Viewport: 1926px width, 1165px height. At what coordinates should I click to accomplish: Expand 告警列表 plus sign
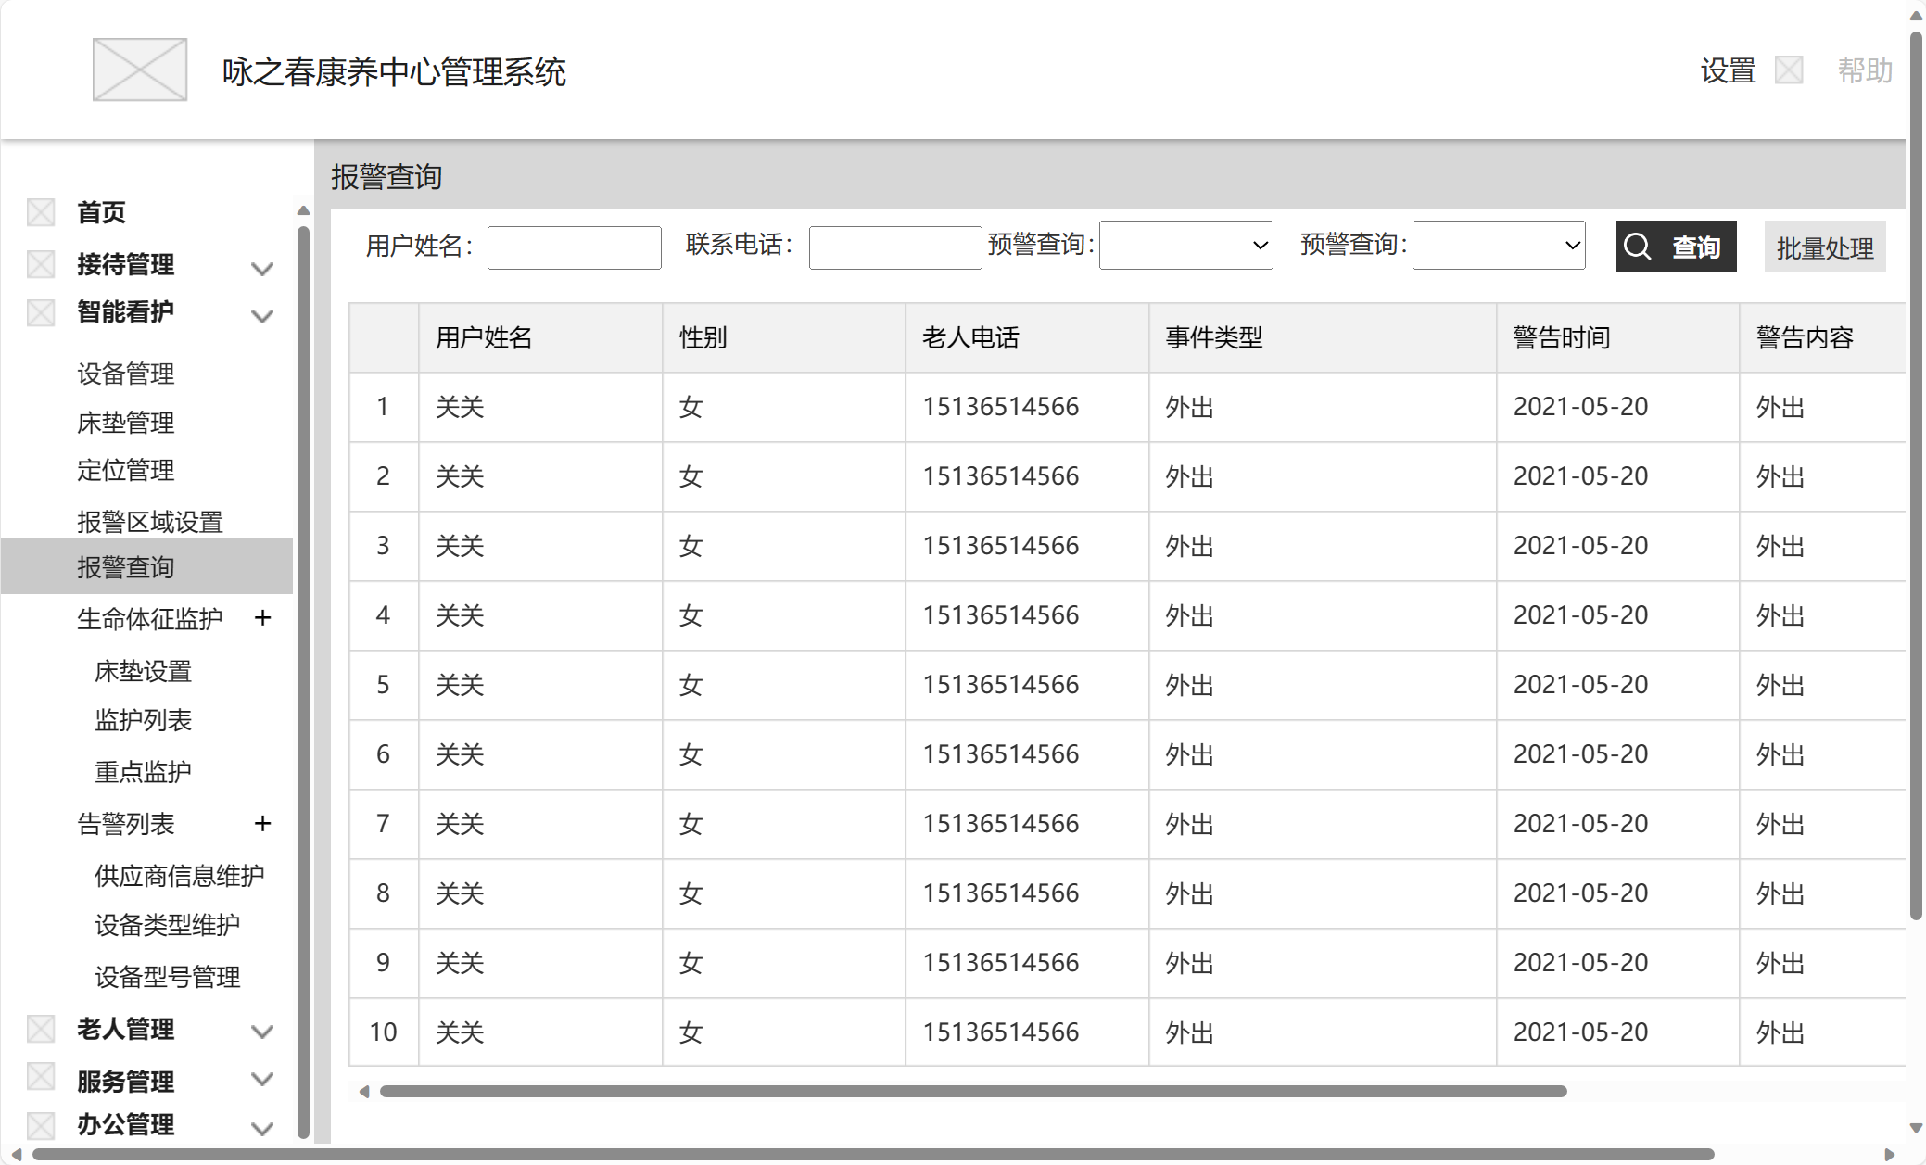[262, 824]
